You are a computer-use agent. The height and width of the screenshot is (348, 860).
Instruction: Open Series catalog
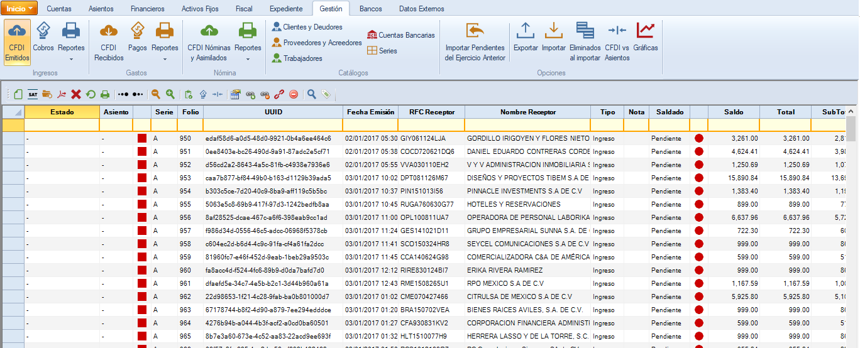click(x=382, y=51)
